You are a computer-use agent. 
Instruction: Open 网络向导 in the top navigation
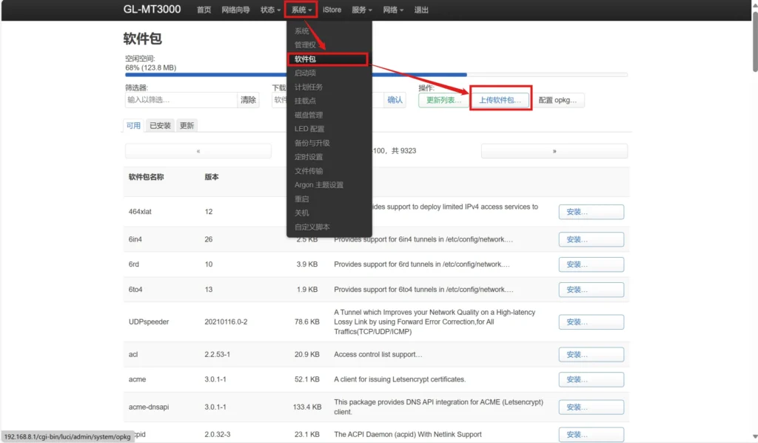pyautogui.click(x=235, y=10)
